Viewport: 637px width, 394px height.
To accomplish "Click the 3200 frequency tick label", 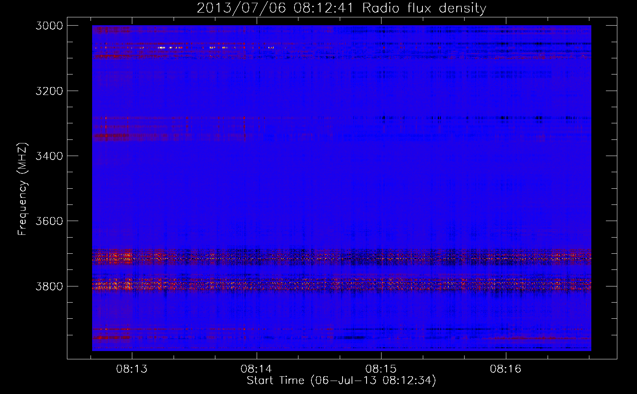I will 49,91.
